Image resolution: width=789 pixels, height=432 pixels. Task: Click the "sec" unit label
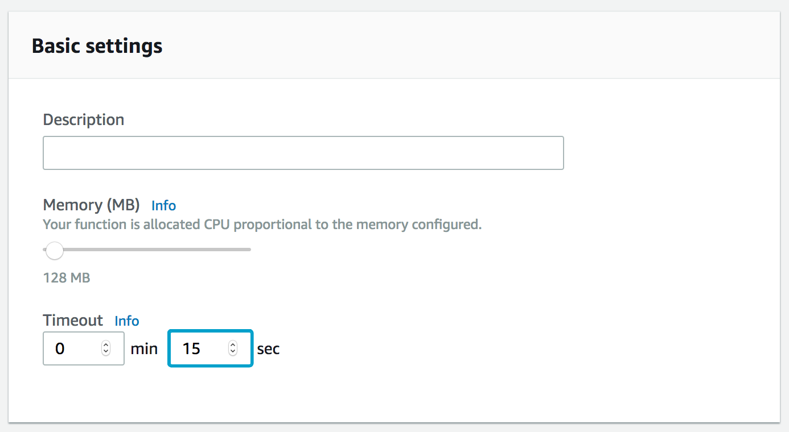click(268, 349)
